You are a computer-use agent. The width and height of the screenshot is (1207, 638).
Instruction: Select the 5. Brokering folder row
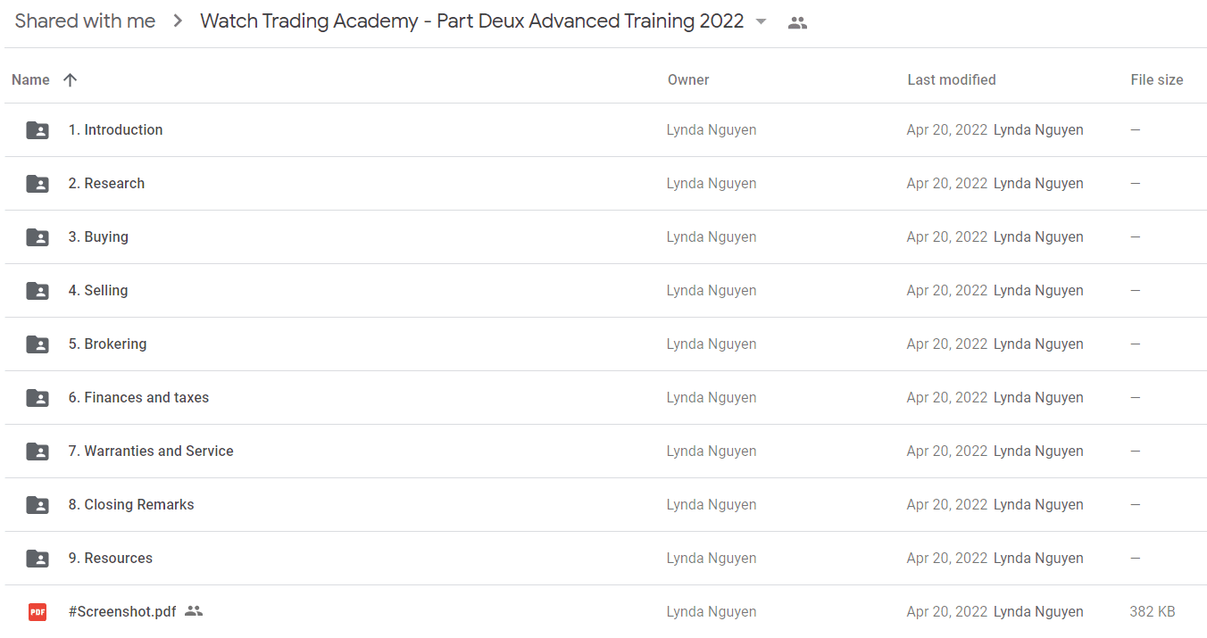click(605, 344)
